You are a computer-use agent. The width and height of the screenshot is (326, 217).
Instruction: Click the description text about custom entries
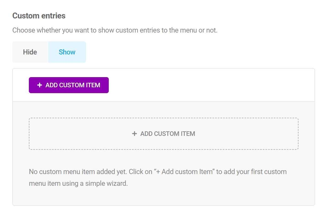point(115,30)
